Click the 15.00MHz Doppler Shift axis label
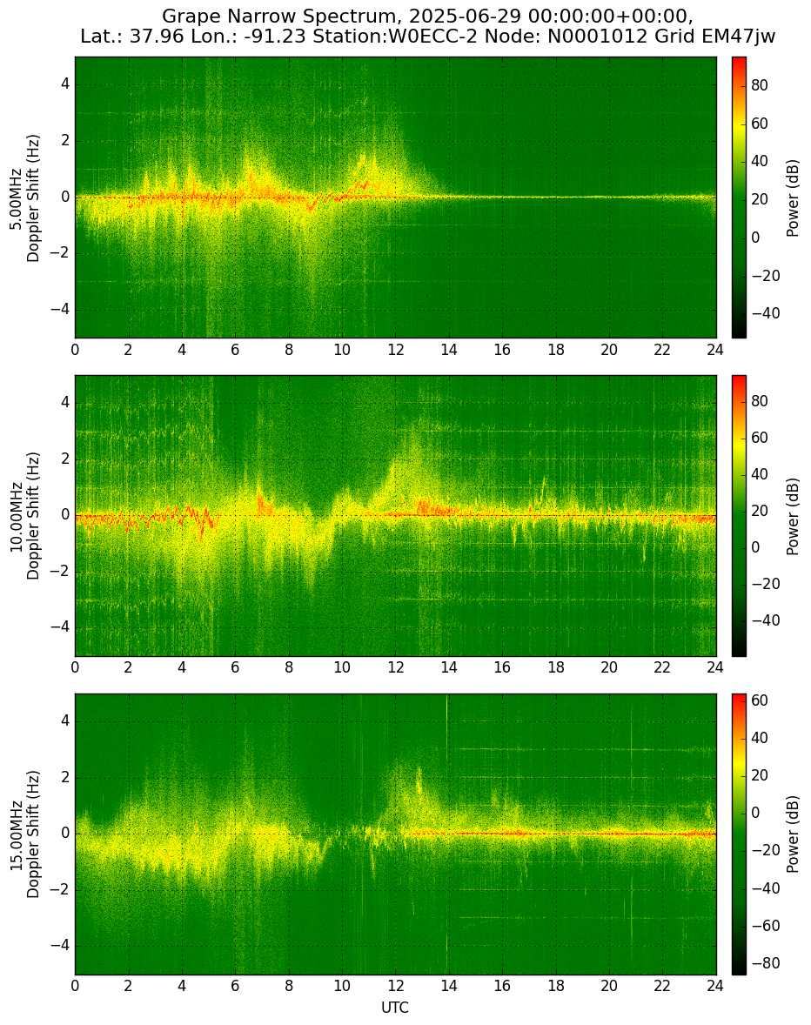 point(25,834)
